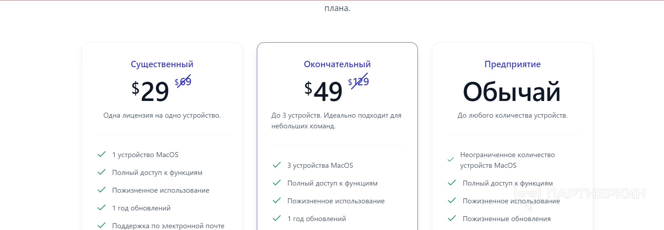Screen dimensions: 664x230
Task: Click the large "Обычай" price text
Action: 512,92
